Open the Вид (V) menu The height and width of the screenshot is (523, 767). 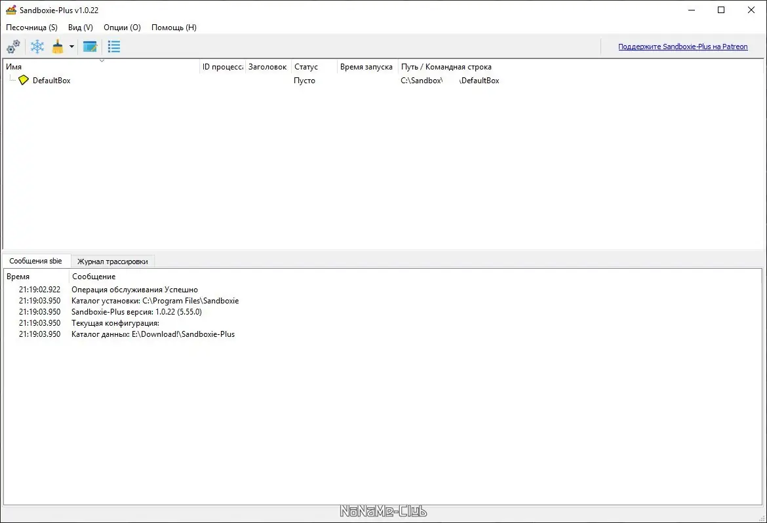(x=80, y=28)
